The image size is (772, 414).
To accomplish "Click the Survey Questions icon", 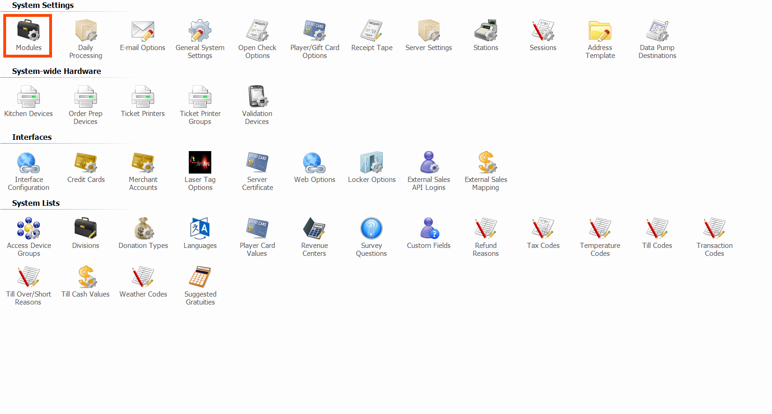I will [371, 229].
